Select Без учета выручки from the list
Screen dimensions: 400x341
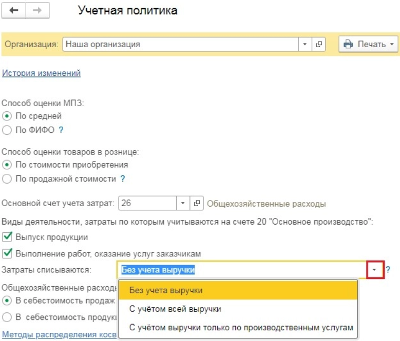[x=166, y=290]
